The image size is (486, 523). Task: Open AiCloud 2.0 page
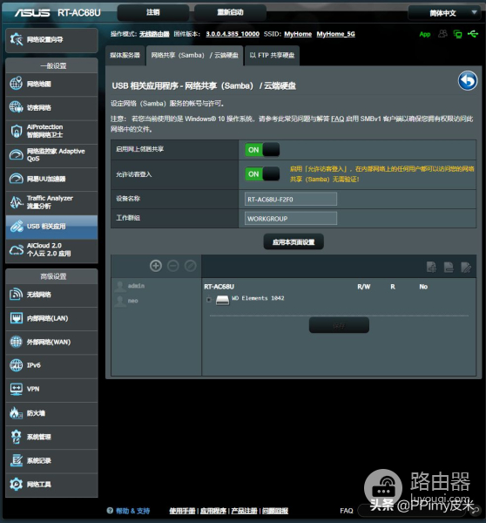(x=51, y=250)
